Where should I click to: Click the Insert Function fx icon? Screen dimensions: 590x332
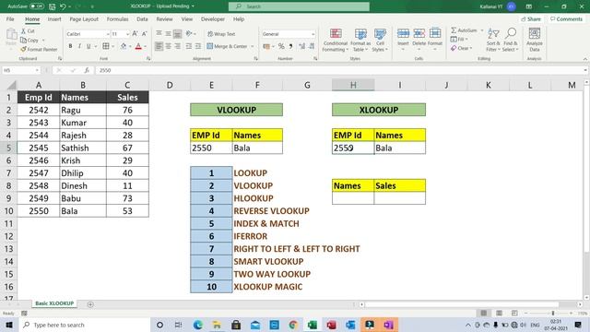(x=87, y=70)
